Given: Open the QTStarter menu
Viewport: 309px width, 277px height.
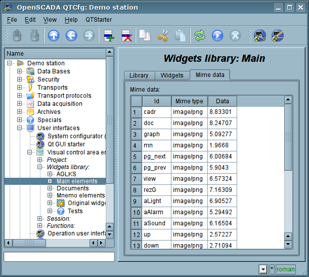Looking at the screenshot, I should point(98,19).
